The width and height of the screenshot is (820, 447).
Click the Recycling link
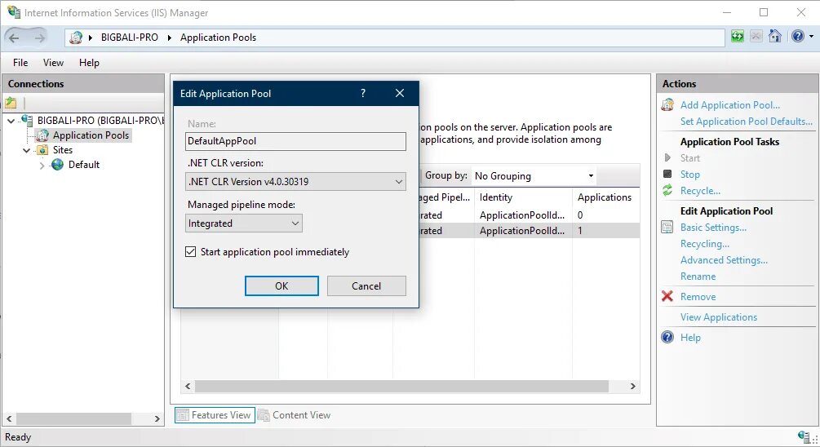point(704,244)
